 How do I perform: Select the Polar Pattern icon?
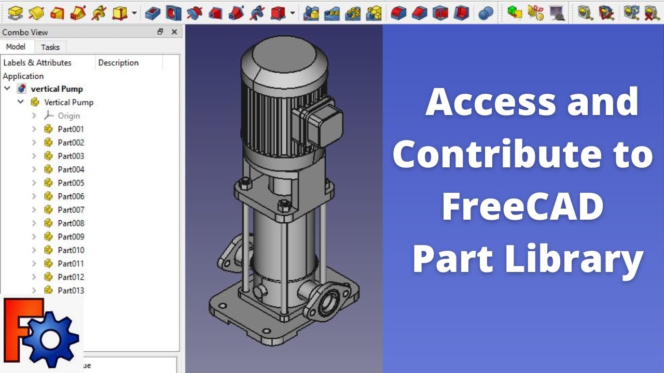coord(353,12)
